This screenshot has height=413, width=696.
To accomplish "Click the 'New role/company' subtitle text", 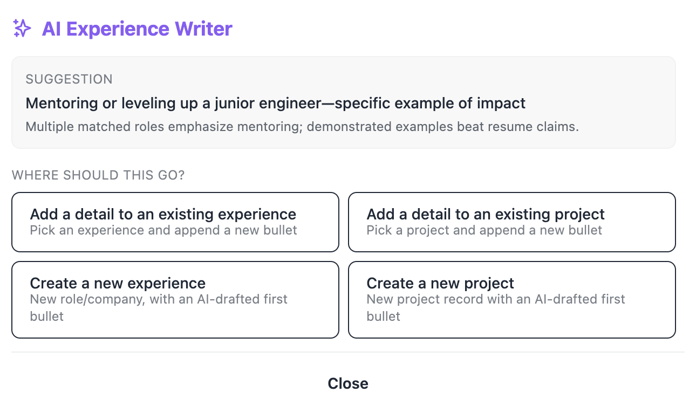I will click(87, 299).
